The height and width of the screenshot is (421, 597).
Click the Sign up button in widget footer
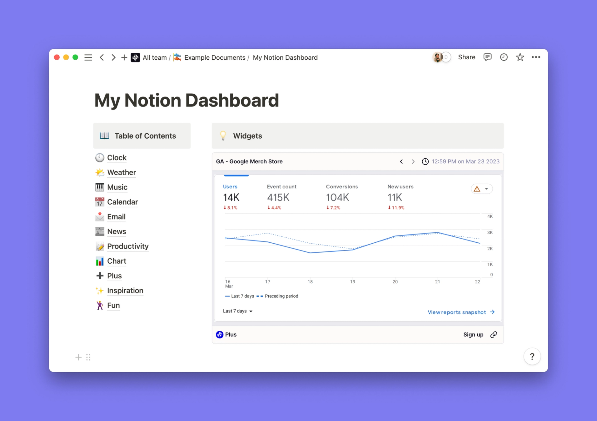click(x=473, y=335)
